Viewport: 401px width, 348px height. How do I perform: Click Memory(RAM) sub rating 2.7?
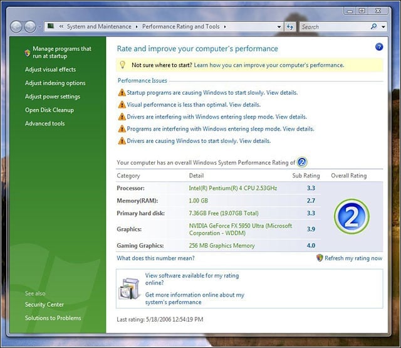coord(311,201)
